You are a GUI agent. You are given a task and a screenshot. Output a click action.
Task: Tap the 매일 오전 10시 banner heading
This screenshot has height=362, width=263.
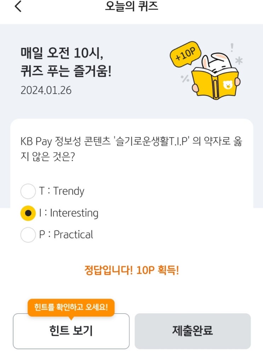66,62
